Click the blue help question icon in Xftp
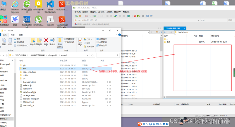 click(148, 16)
